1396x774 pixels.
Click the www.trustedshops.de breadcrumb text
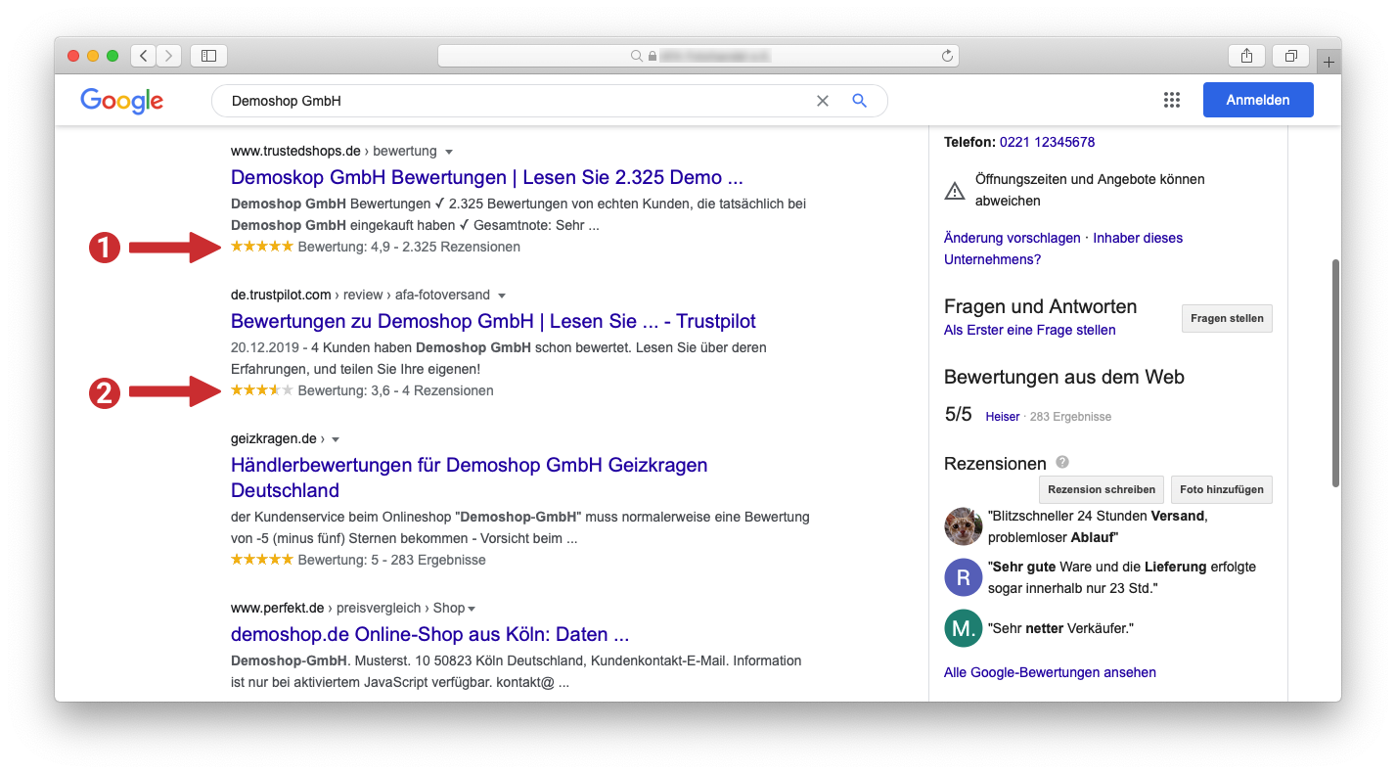295,152
